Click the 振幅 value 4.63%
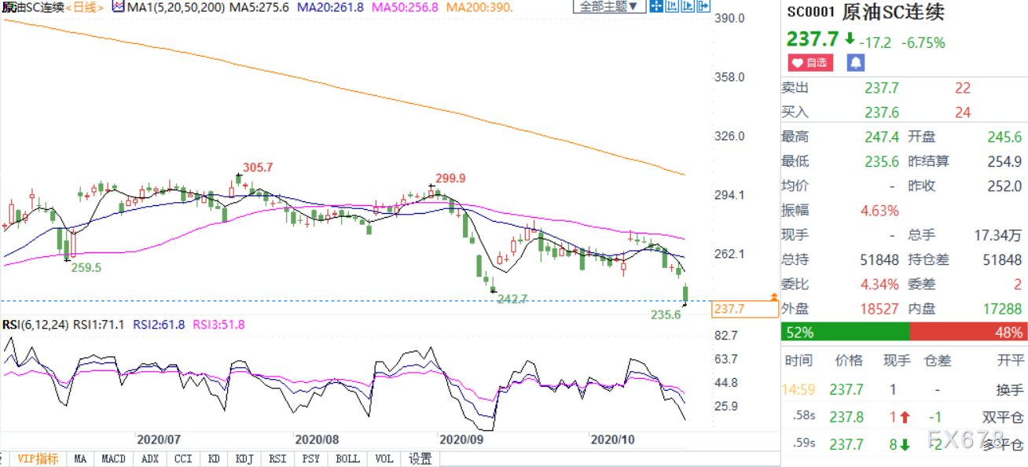The height and width of the screenshot is (467, 1028). click(879, 211)
